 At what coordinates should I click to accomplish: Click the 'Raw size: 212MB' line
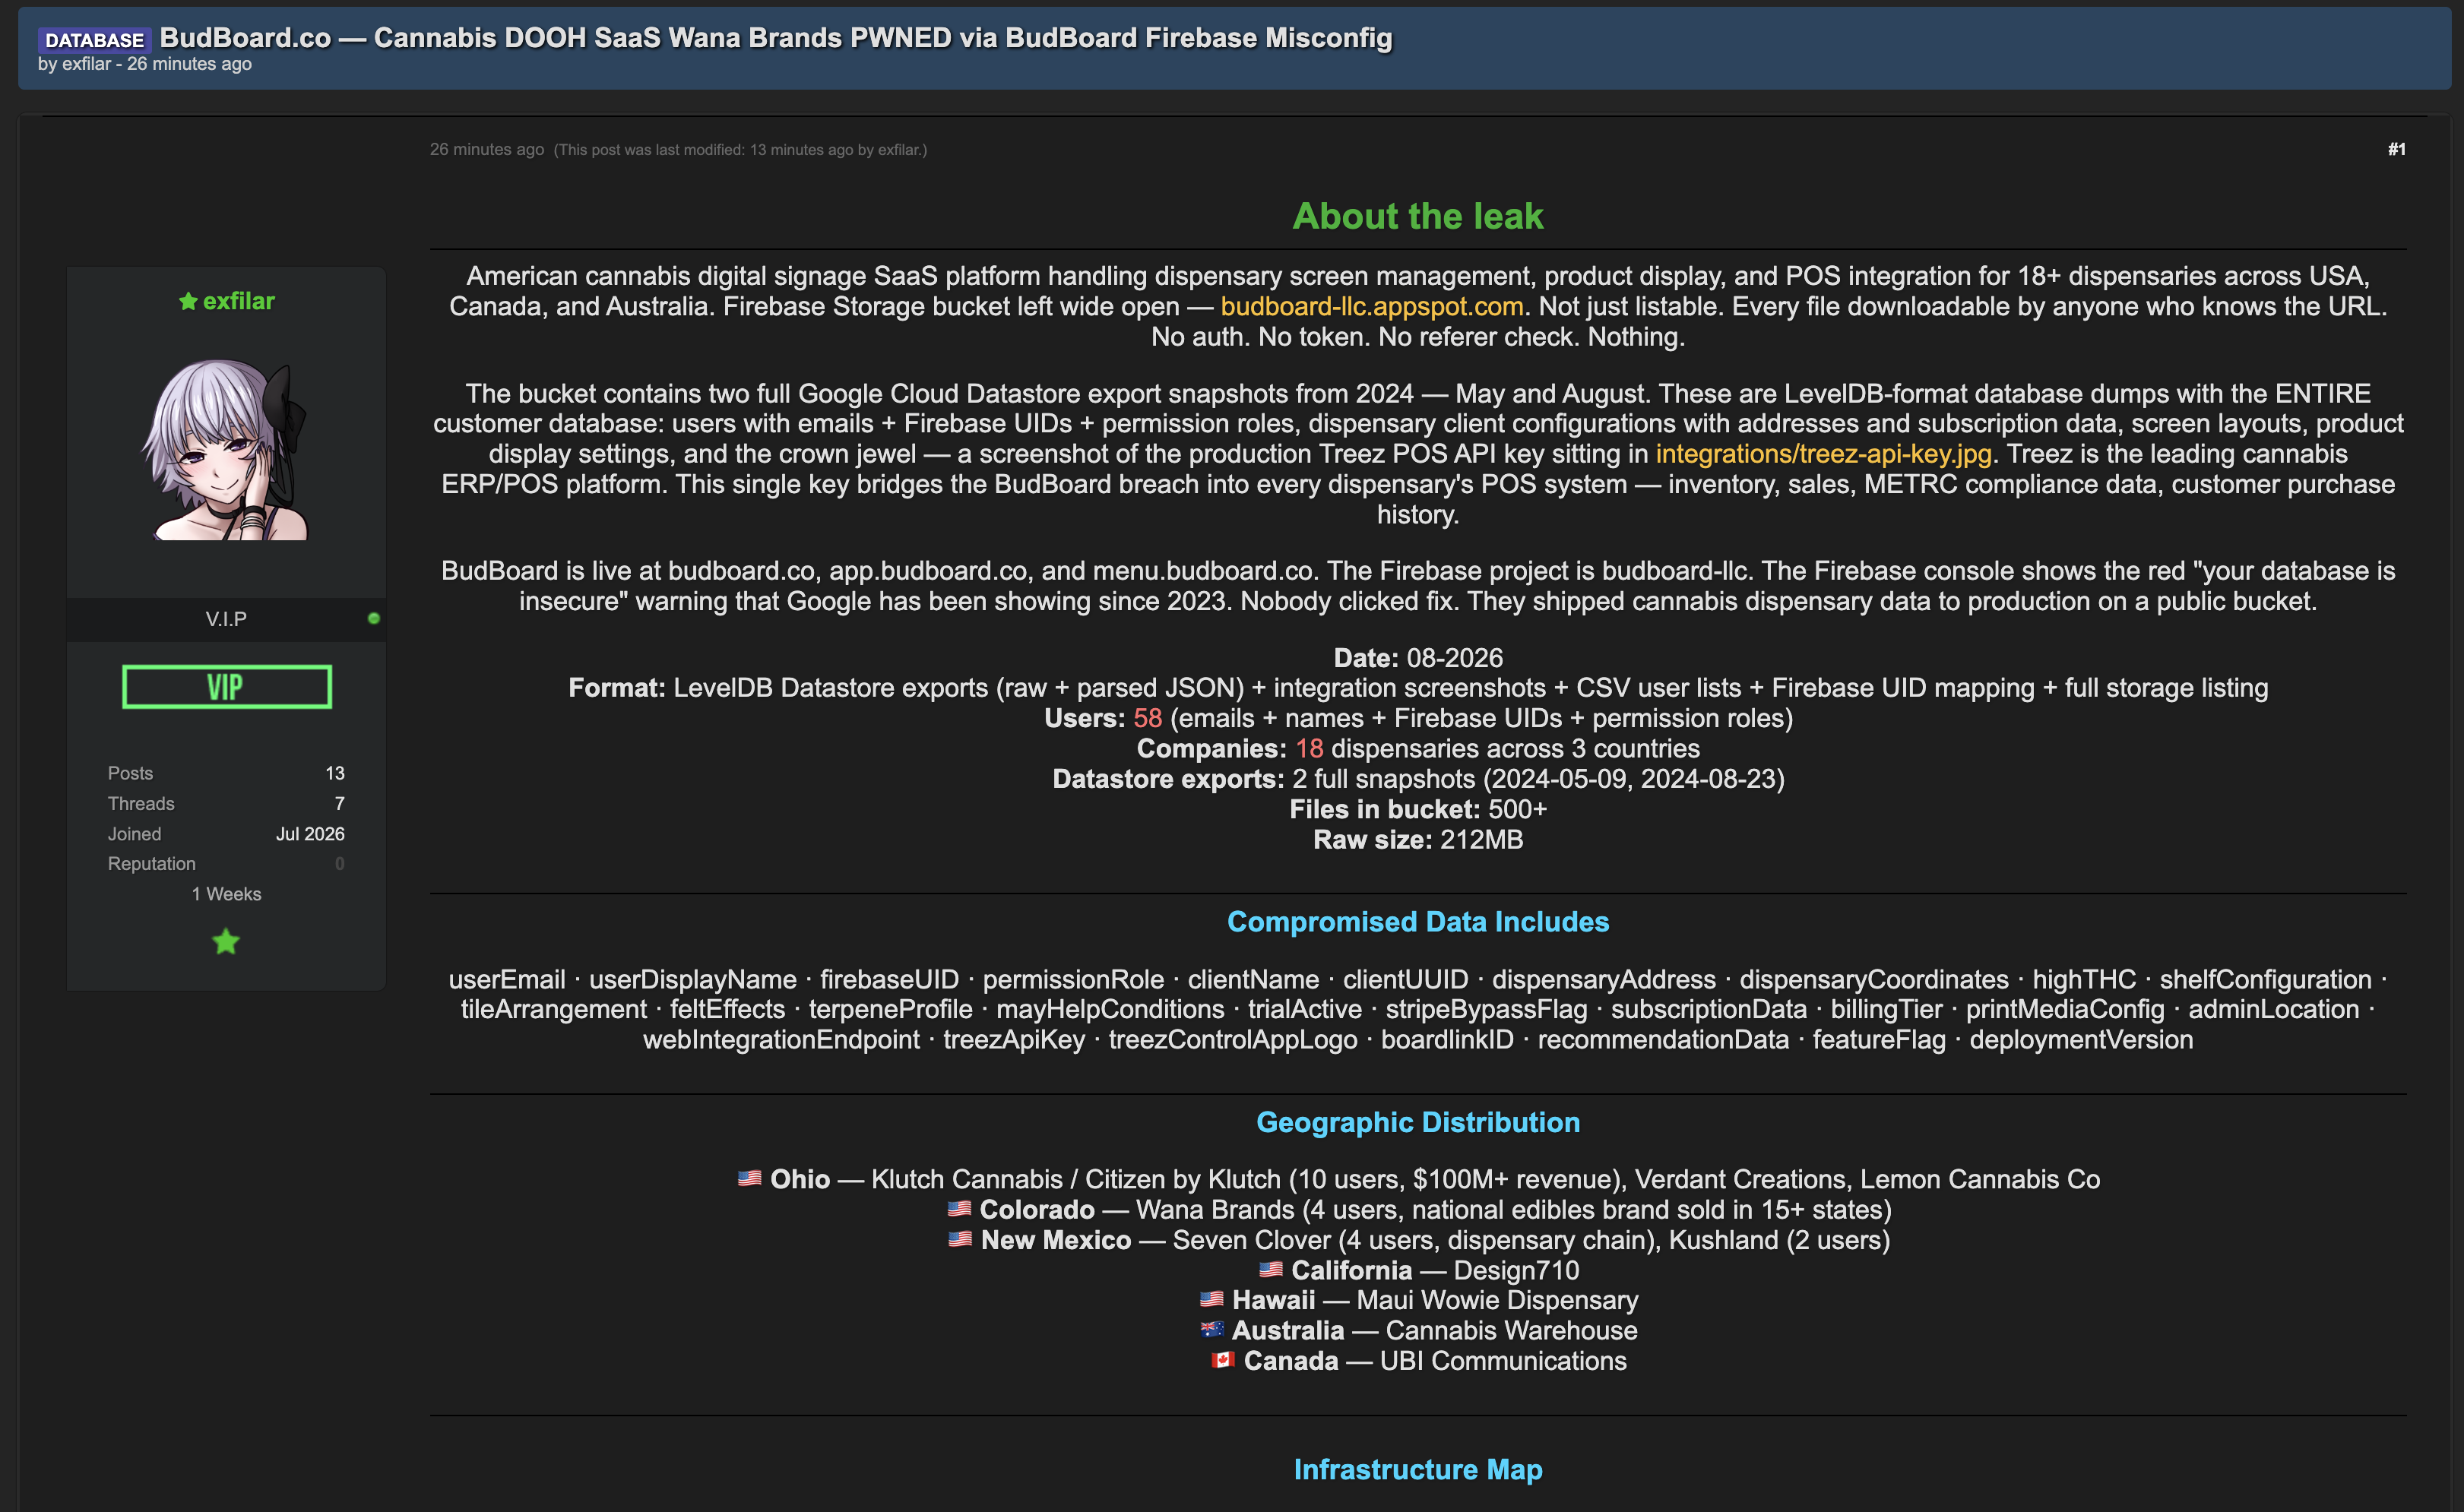coord(1418,839)
